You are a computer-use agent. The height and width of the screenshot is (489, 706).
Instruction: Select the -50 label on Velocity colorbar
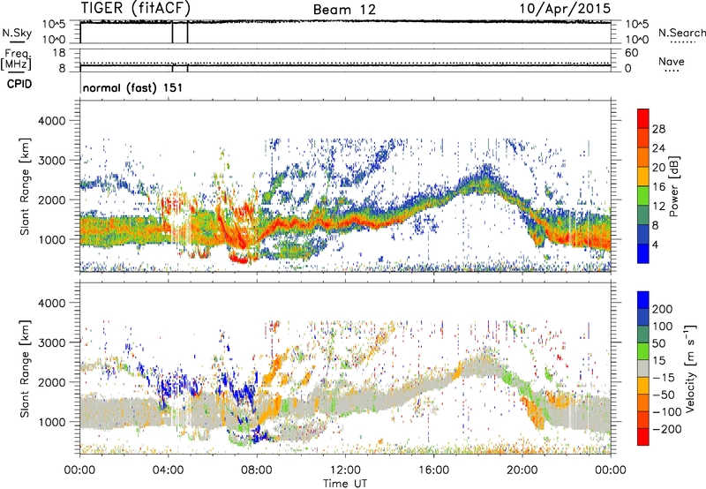(x=665, y=395)
